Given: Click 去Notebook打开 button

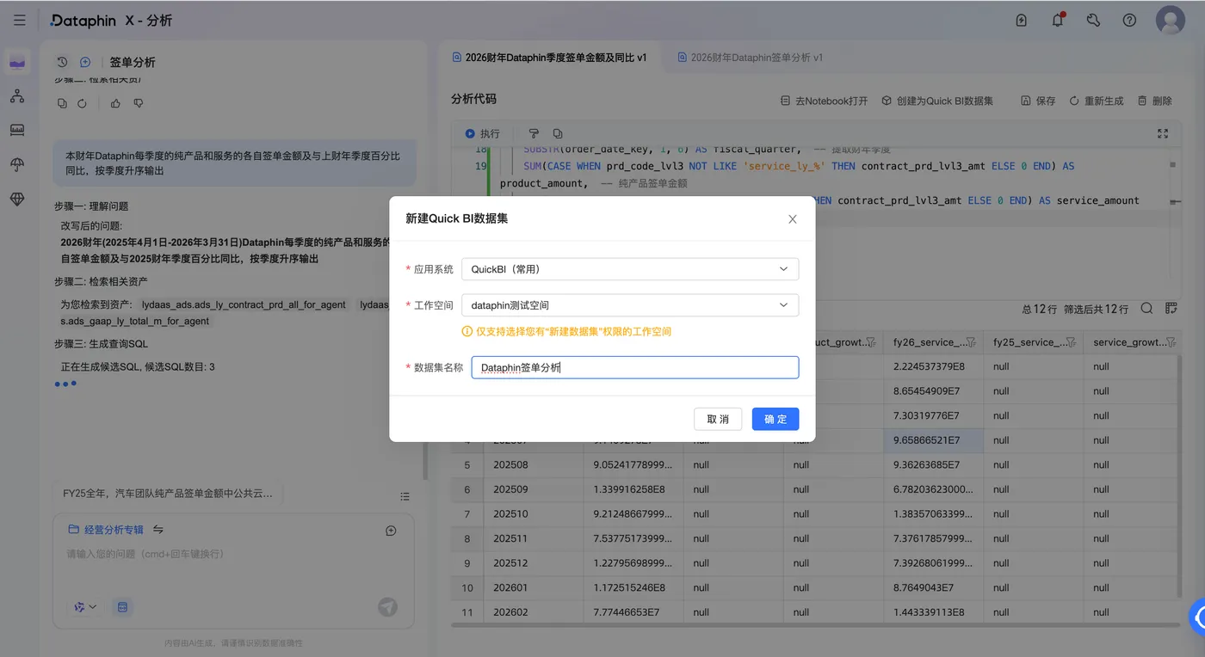Looking at the screenshot, I should [824, 101].
